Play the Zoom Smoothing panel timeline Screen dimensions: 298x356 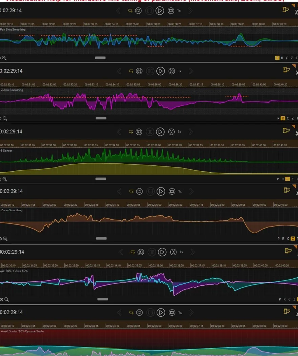point(161,192)
